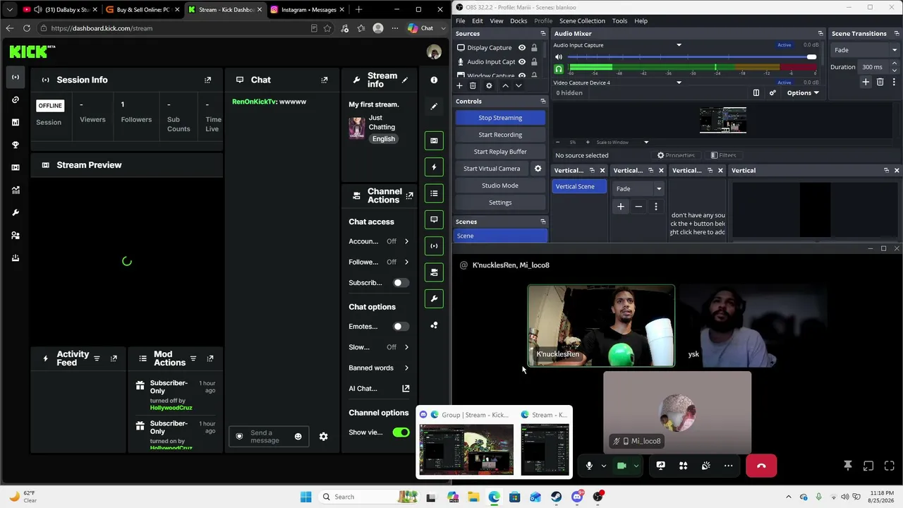
Task: Open the emoji picker in chat box
Action: (x=298, y=437)
